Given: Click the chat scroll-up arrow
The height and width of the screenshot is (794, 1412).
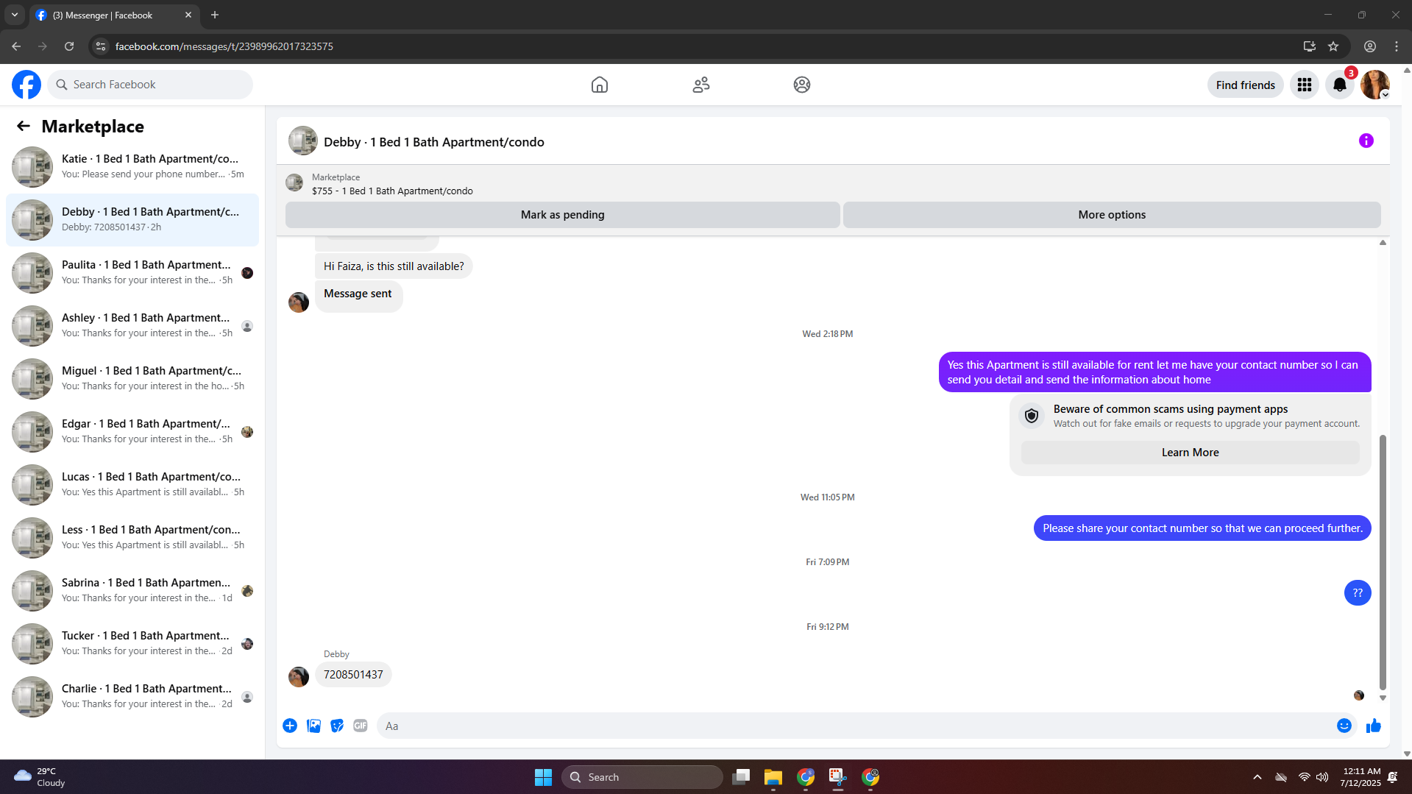Looking at the screenshot, I should click(x=1383, y=243).
